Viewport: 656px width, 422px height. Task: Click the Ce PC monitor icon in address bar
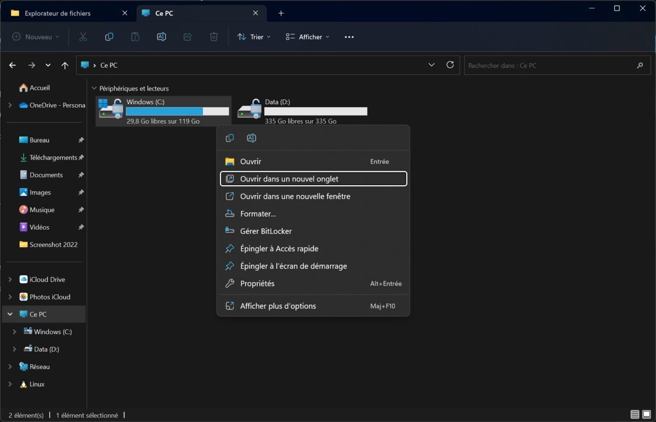[85, 65]
